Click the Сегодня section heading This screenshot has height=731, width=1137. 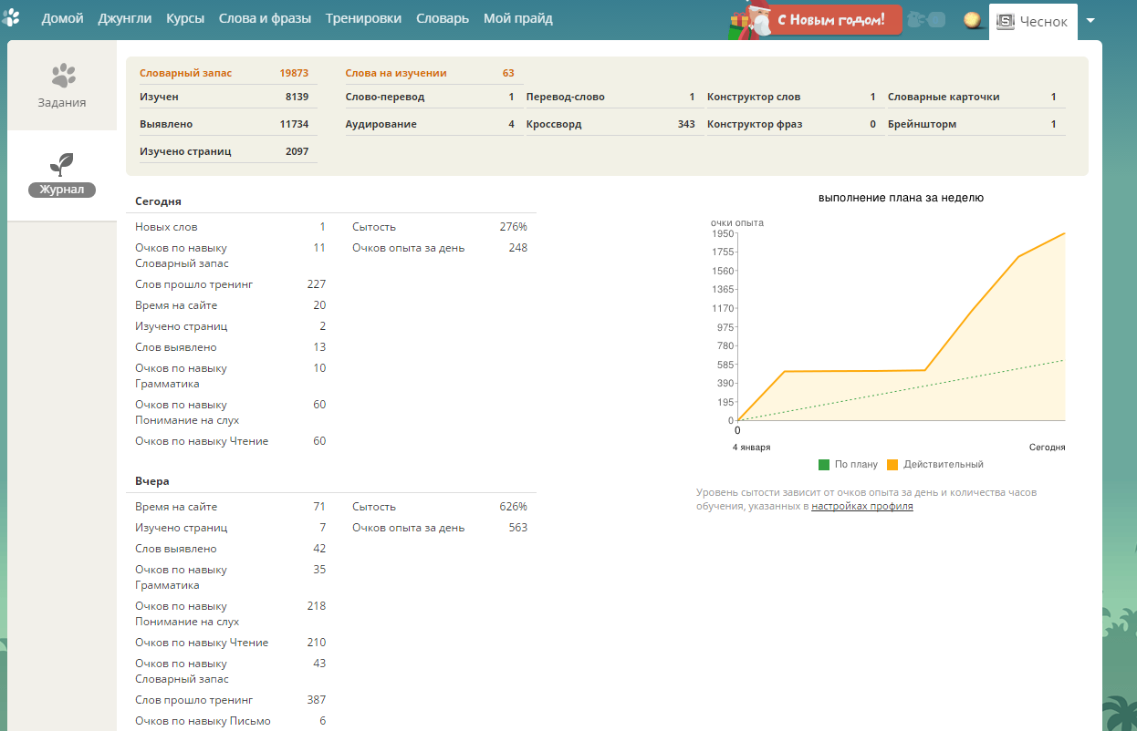coord(158,201)
